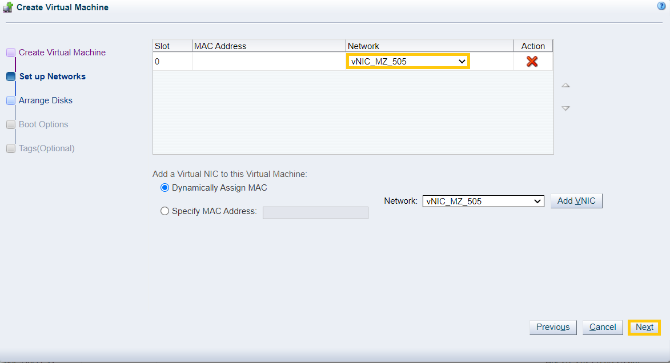Click the Network column header
Screen dimensions: 670x363
pos(430,46)
